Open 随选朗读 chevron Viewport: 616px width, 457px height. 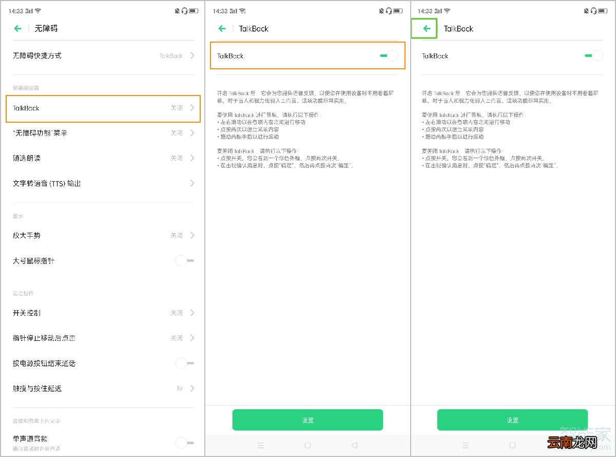(x=192, y=158)
